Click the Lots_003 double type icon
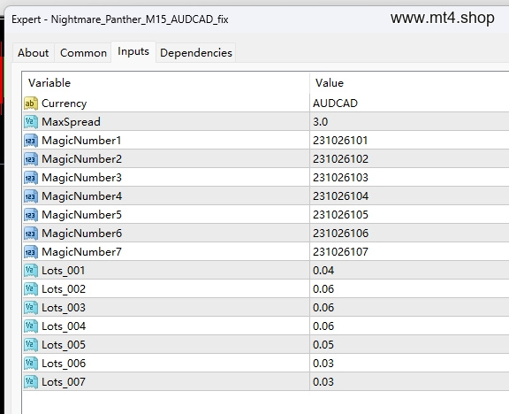This screenshot has width=509, height=414. coord(31,308)
